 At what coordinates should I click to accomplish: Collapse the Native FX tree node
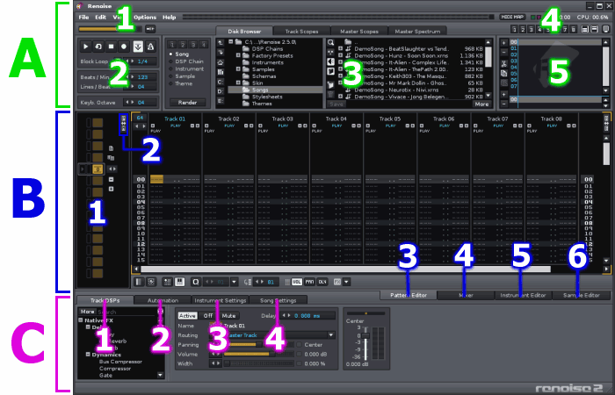81,320
